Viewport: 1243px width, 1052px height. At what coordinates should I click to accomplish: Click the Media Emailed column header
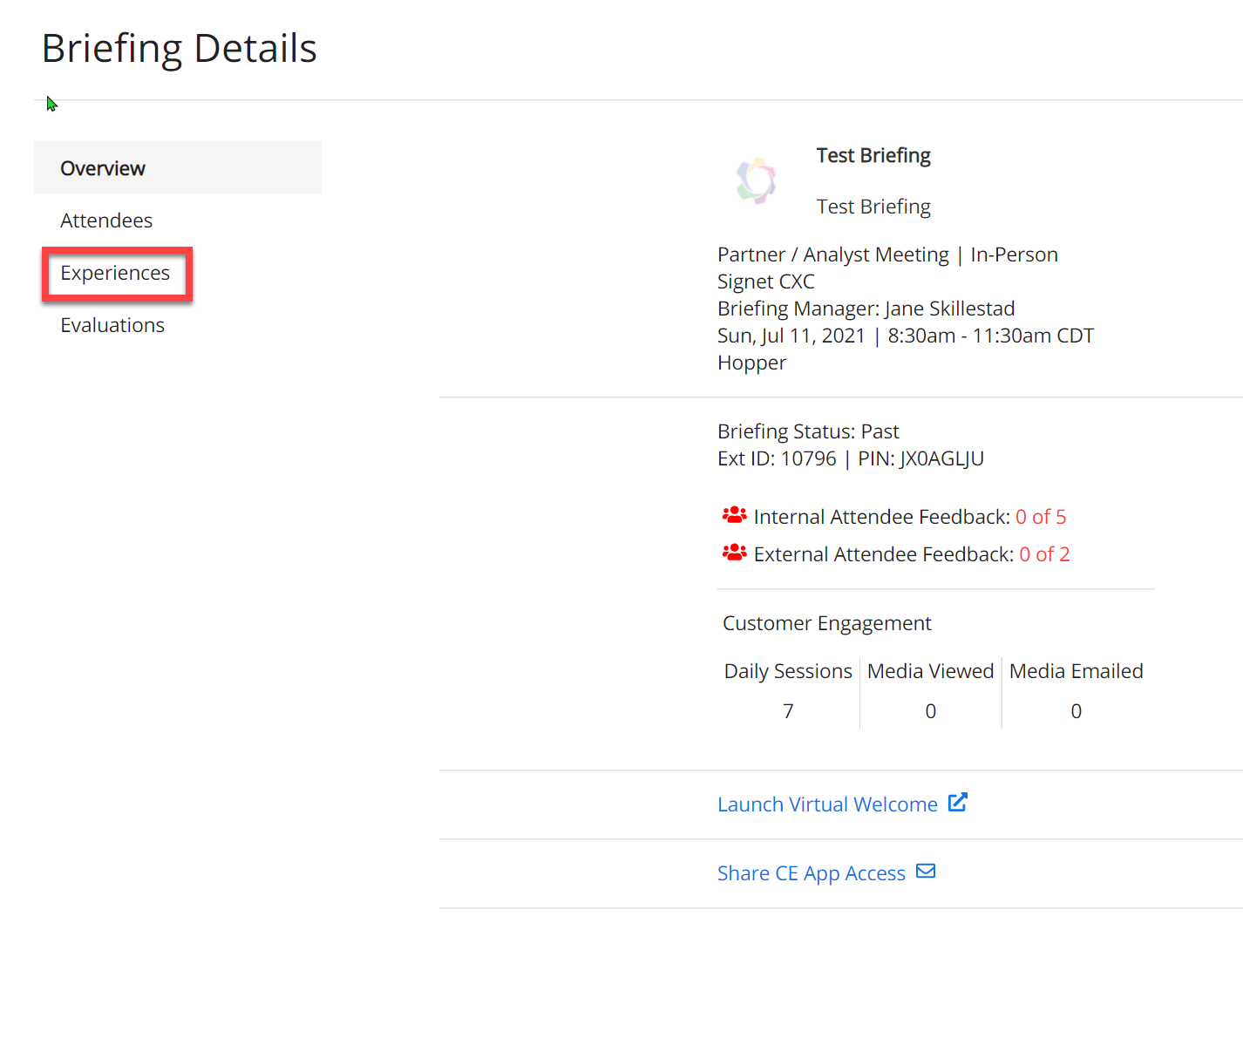1076,671
